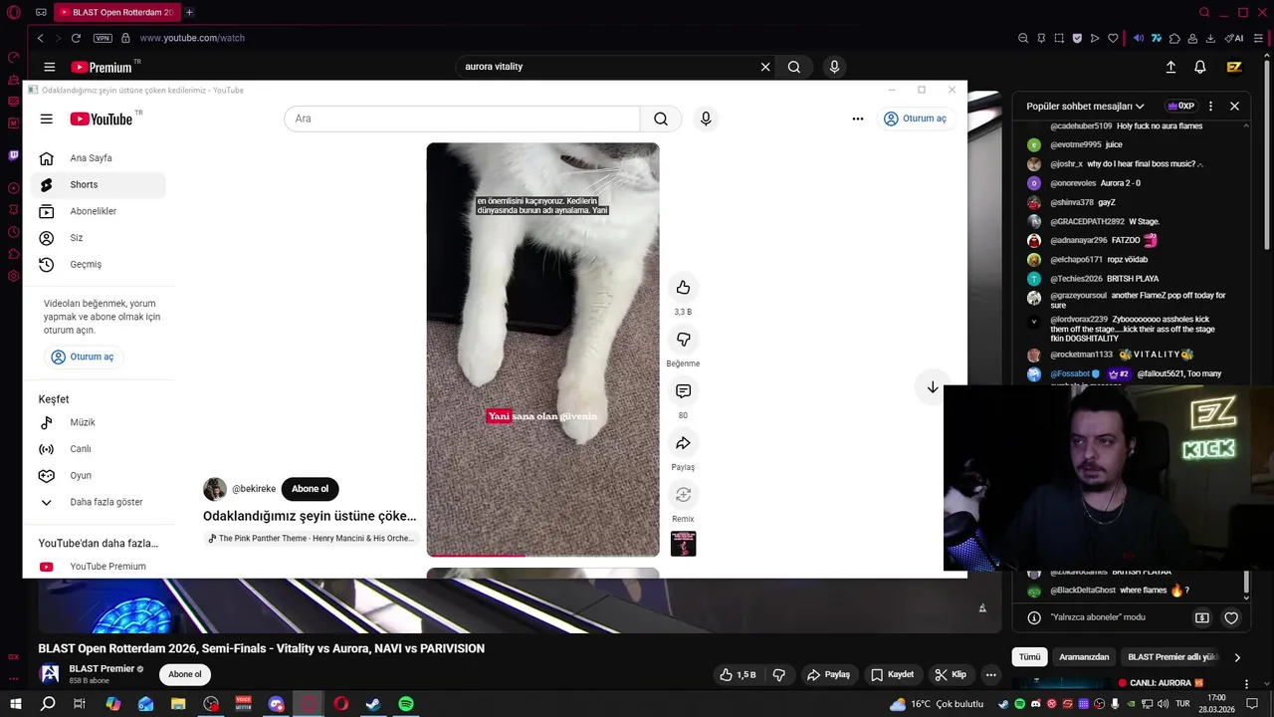1274x717 pixels.
Task: Open Siz in the sidebar
Action: pyautogui.click(x=98, y=238)
